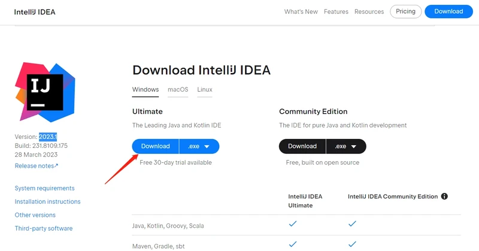Click the Ultimate checkmark for Java, Kotlin row
This screenshot has height=251, width=479.
[x=293, y=224]
